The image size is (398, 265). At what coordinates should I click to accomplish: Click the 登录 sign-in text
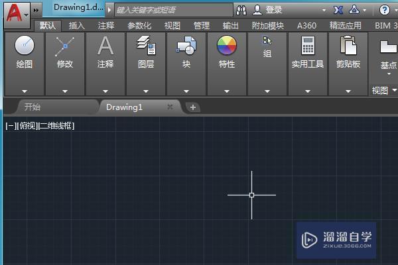[274, 10]
